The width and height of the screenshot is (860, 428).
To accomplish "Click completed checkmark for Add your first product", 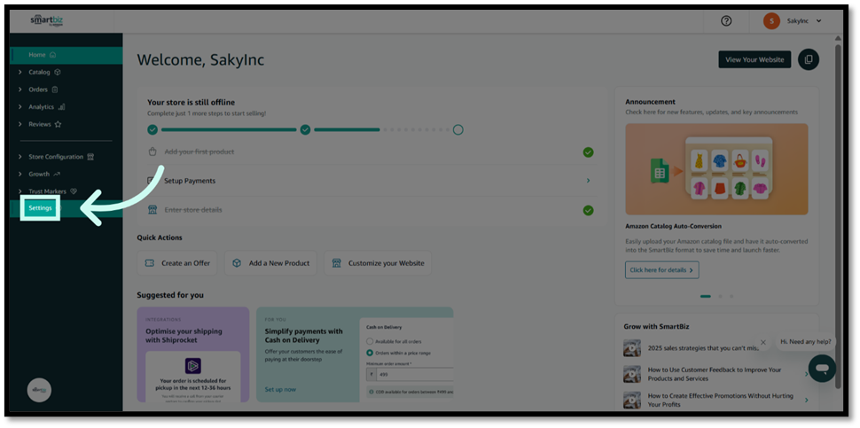I will coord(588,152).
